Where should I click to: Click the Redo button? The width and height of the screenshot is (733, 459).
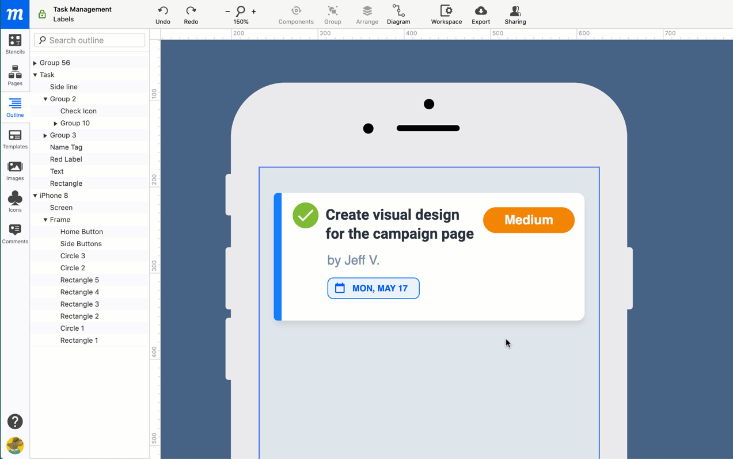click(191, 15)
